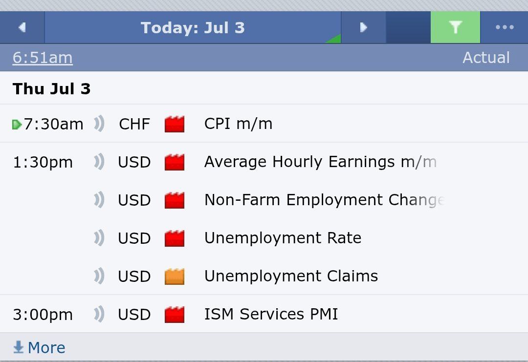Open the 'Today: Jul 3' date picker
The width and height of the screenshot is (528, 362).
(x=193, y=27)
